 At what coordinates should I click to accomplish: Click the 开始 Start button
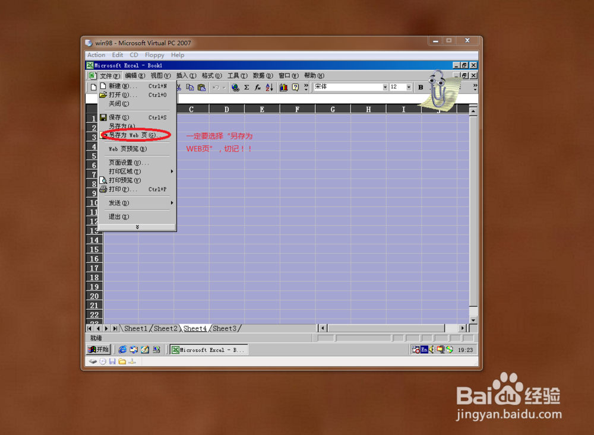pyautogui.click(x=98, y=350)
